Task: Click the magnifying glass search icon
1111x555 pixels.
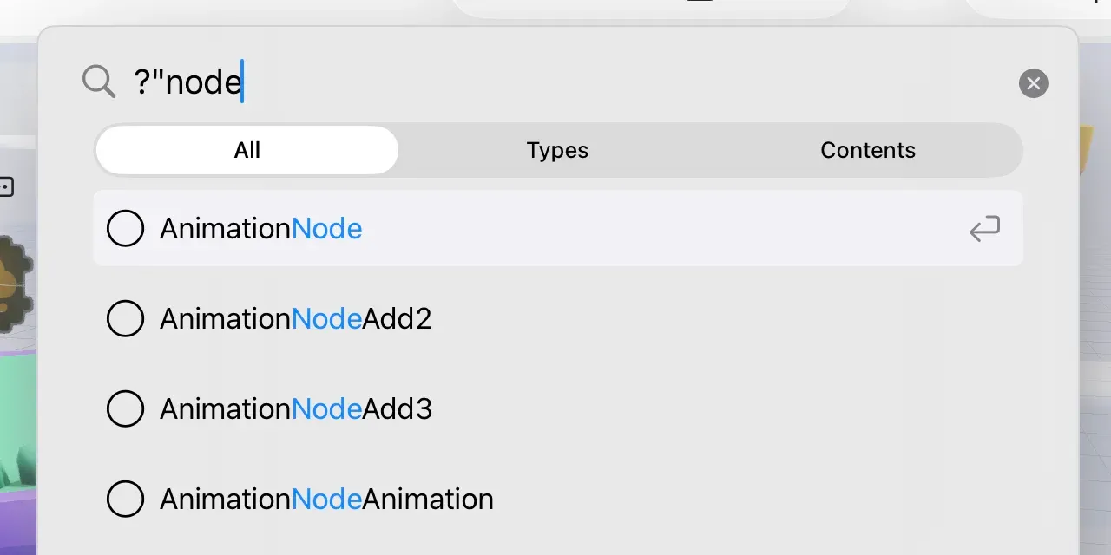Action: (x=98, y=82)
